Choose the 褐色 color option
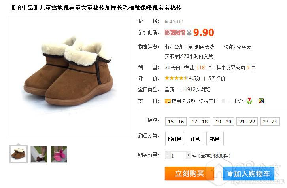Screen dimensions: 287x188 [x=215, y=139]
